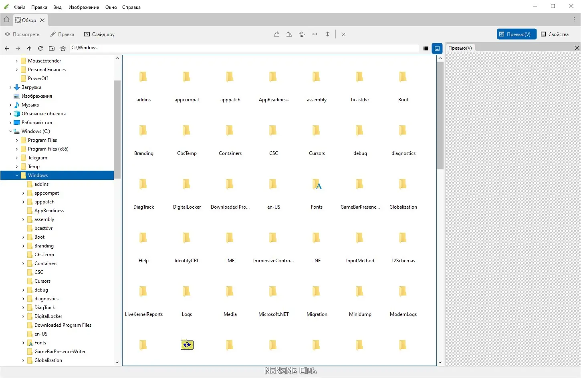Switch to list view mode
This screenshot has height=378, width=581.
pos(426,48)
